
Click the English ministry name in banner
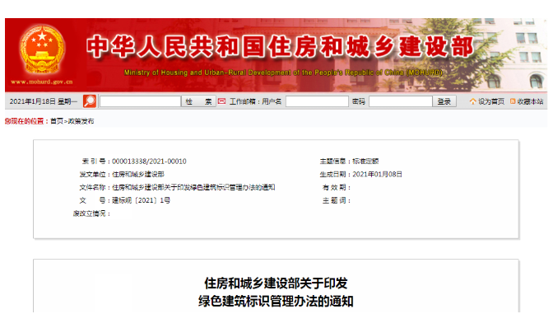[283, 73]
